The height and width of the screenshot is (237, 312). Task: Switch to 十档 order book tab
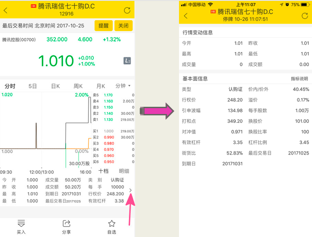(103, 171)
